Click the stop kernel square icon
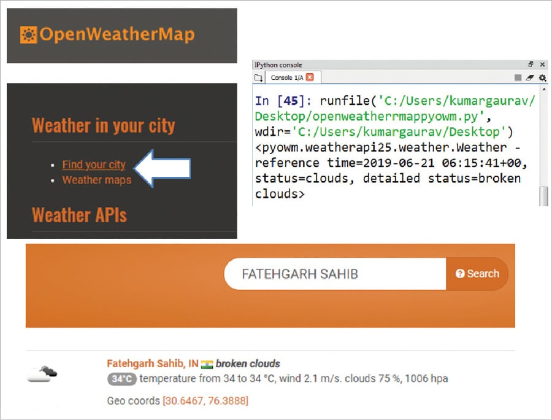The width and height of the screenshot is (552, 420). pyautogui.click(x=518, y=77)
